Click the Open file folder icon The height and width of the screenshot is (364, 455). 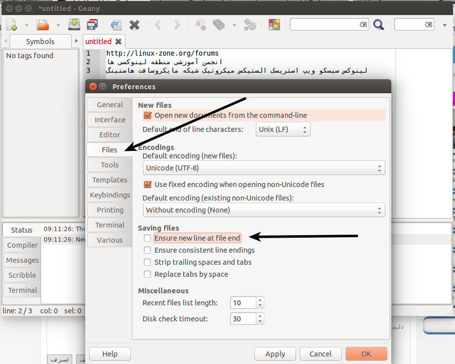(x=43, y=25)
